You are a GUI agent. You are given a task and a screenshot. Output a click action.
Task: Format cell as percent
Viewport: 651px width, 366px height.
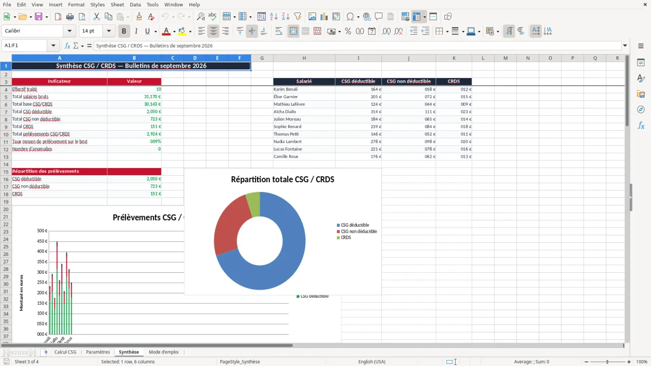pyautogui.click(x=348, y=31)
